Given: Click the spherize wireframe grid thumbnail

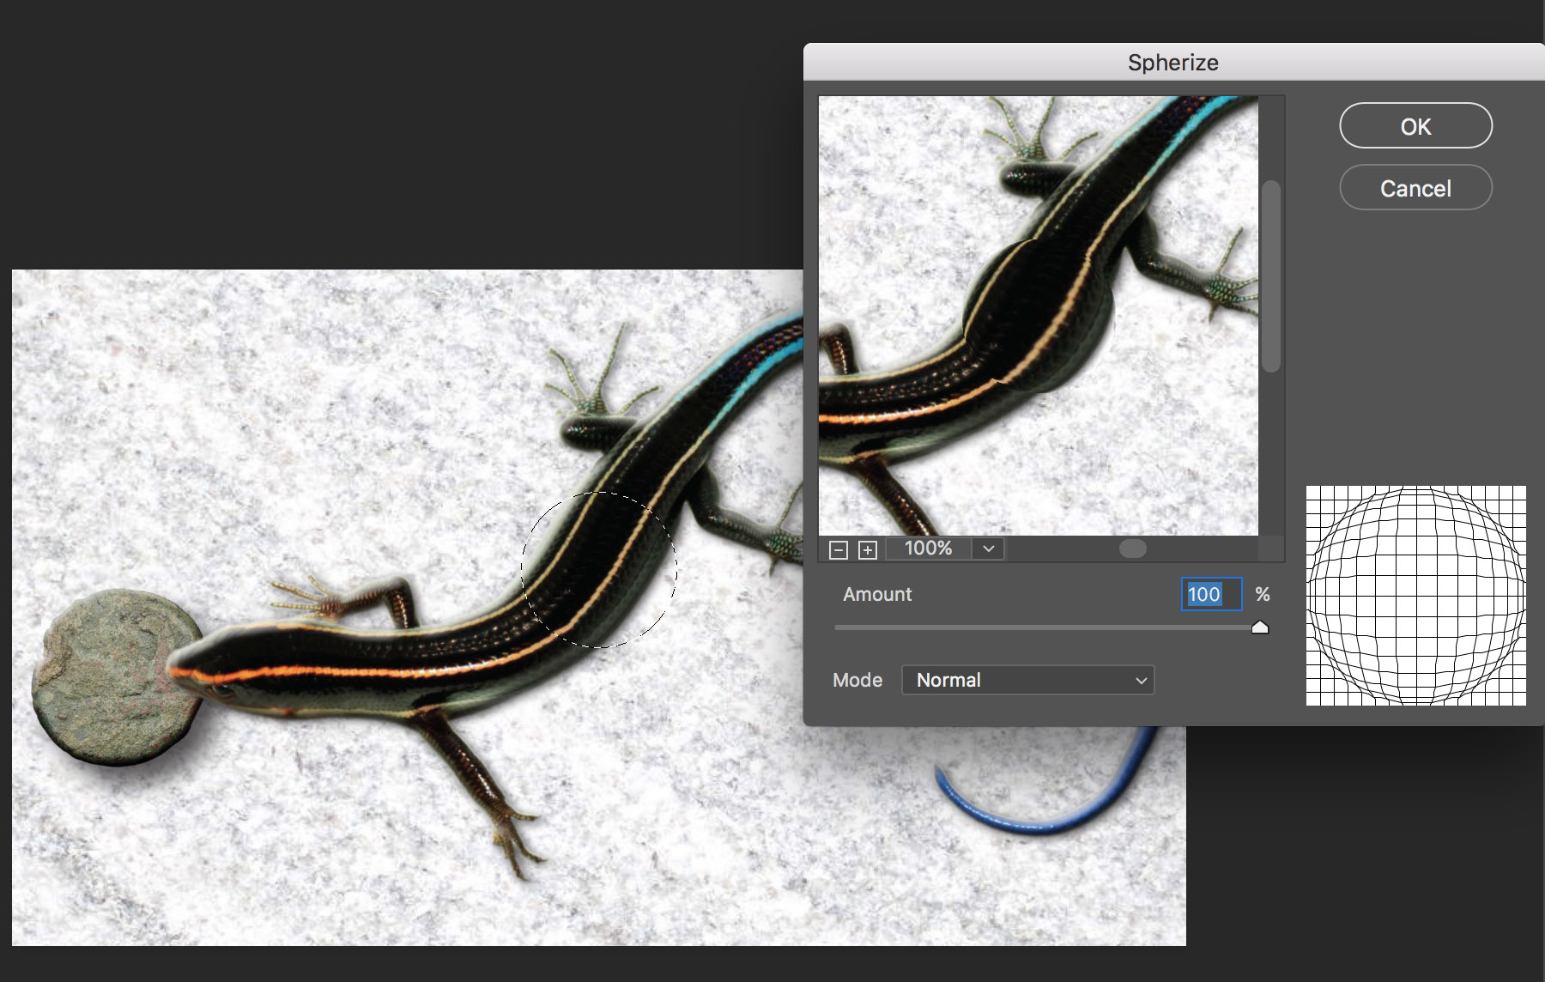Looking at the screenshot, I should [1415, 596].
